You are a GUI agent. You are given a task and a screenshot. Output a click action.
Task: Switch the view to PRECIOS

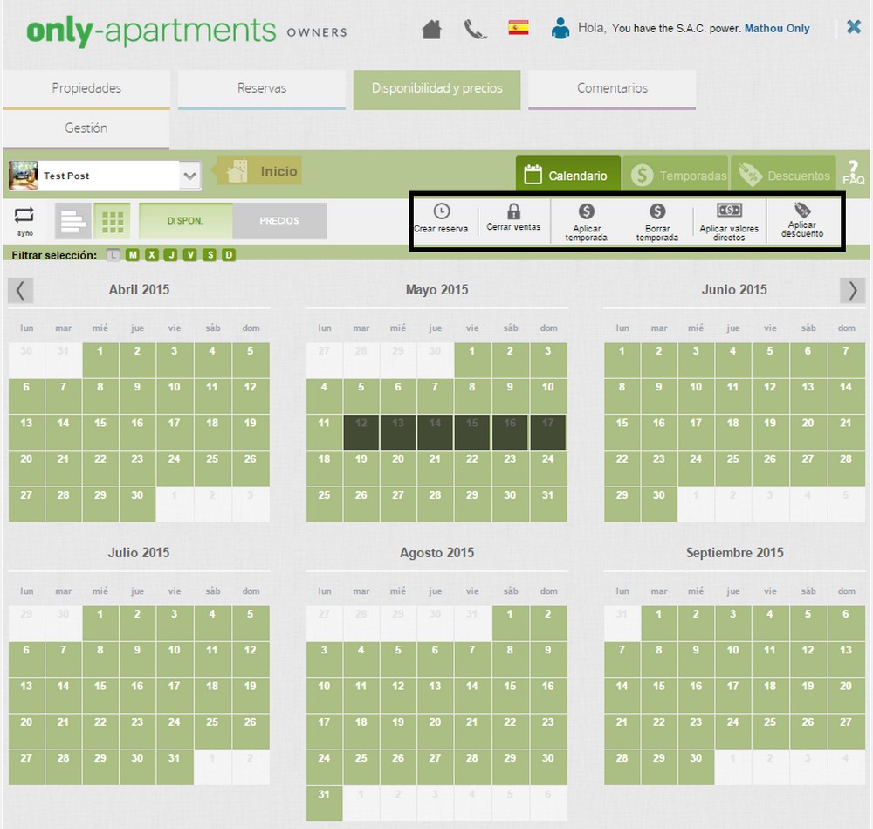(279, 221)
